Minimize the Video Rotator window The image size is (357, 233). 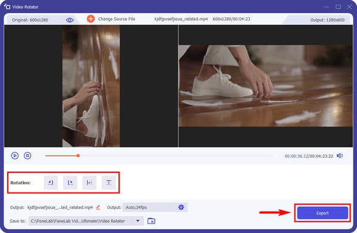[326, 7]
